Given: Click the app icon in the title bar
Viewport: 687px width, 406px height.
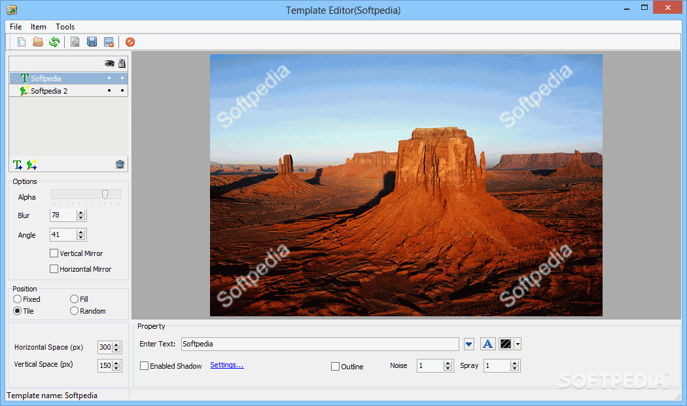Looking at the screenshot, I should tap(12, 10).
